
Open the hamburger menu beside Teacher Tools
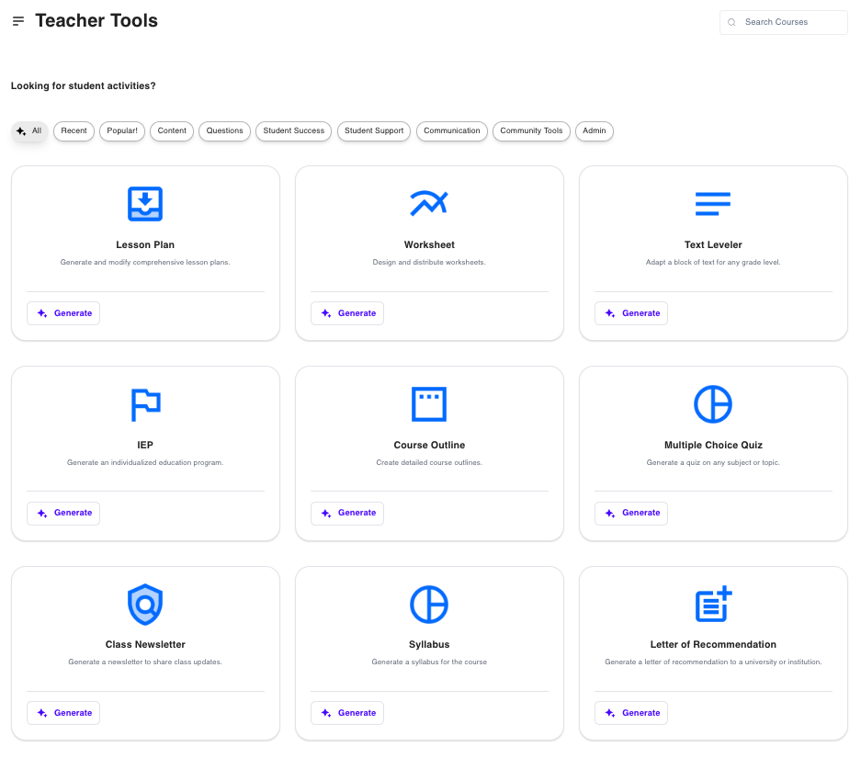tap(18, 21)
